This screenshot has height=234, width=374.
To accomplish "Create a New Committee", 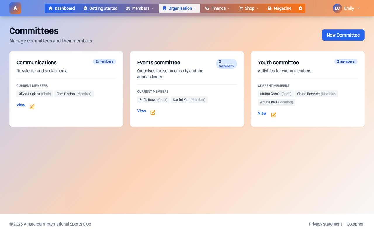I will coord(343,35).
